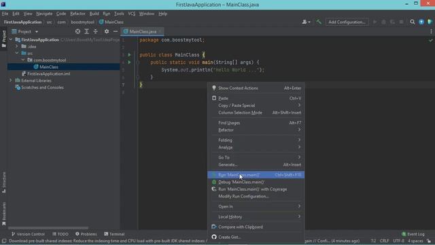Open the Refactor submenu in context menu
435x245 pixels.
click(256, 130)
